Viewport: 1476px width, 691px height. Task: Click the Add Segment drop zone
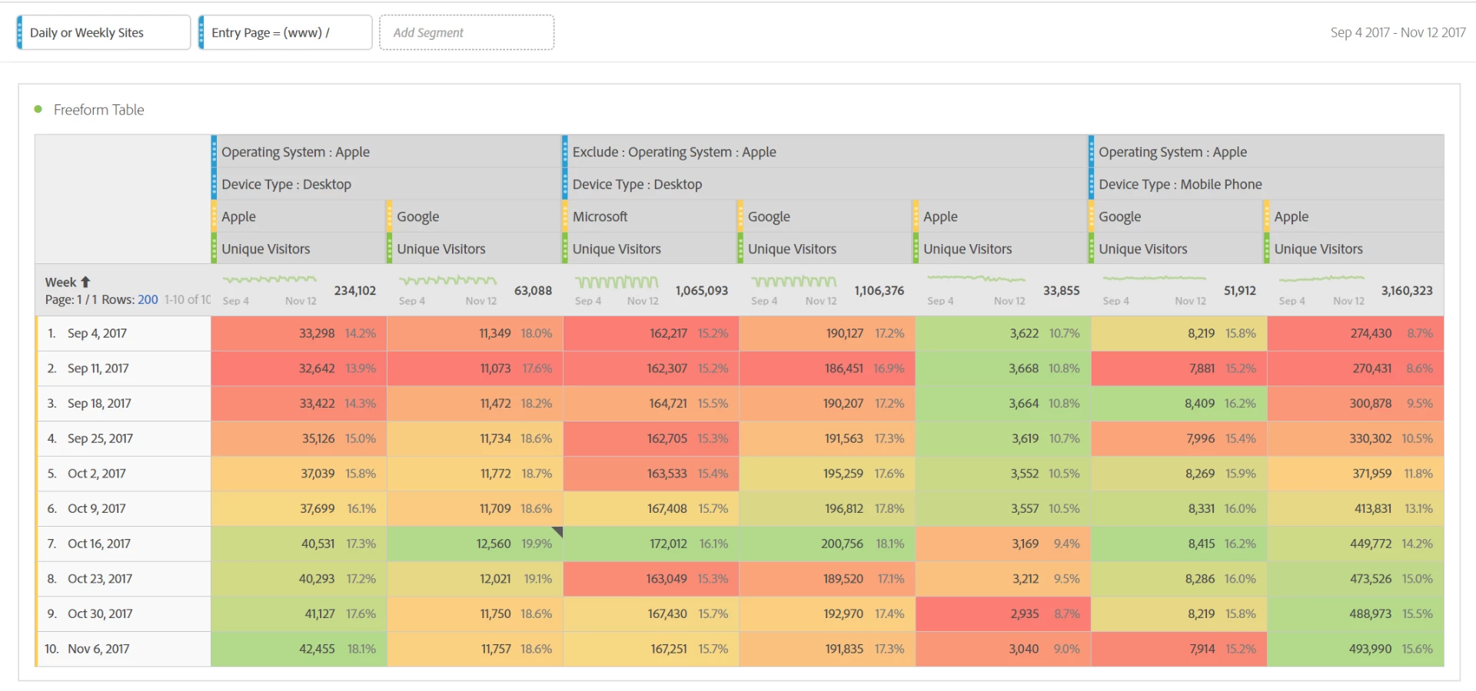467,32
